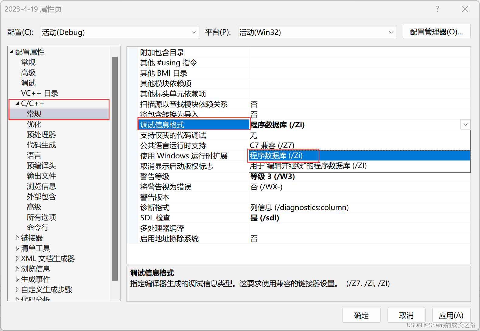Select 优化 tree item
Viewport: 480px width, 331px height.
[x=34, y=124]
